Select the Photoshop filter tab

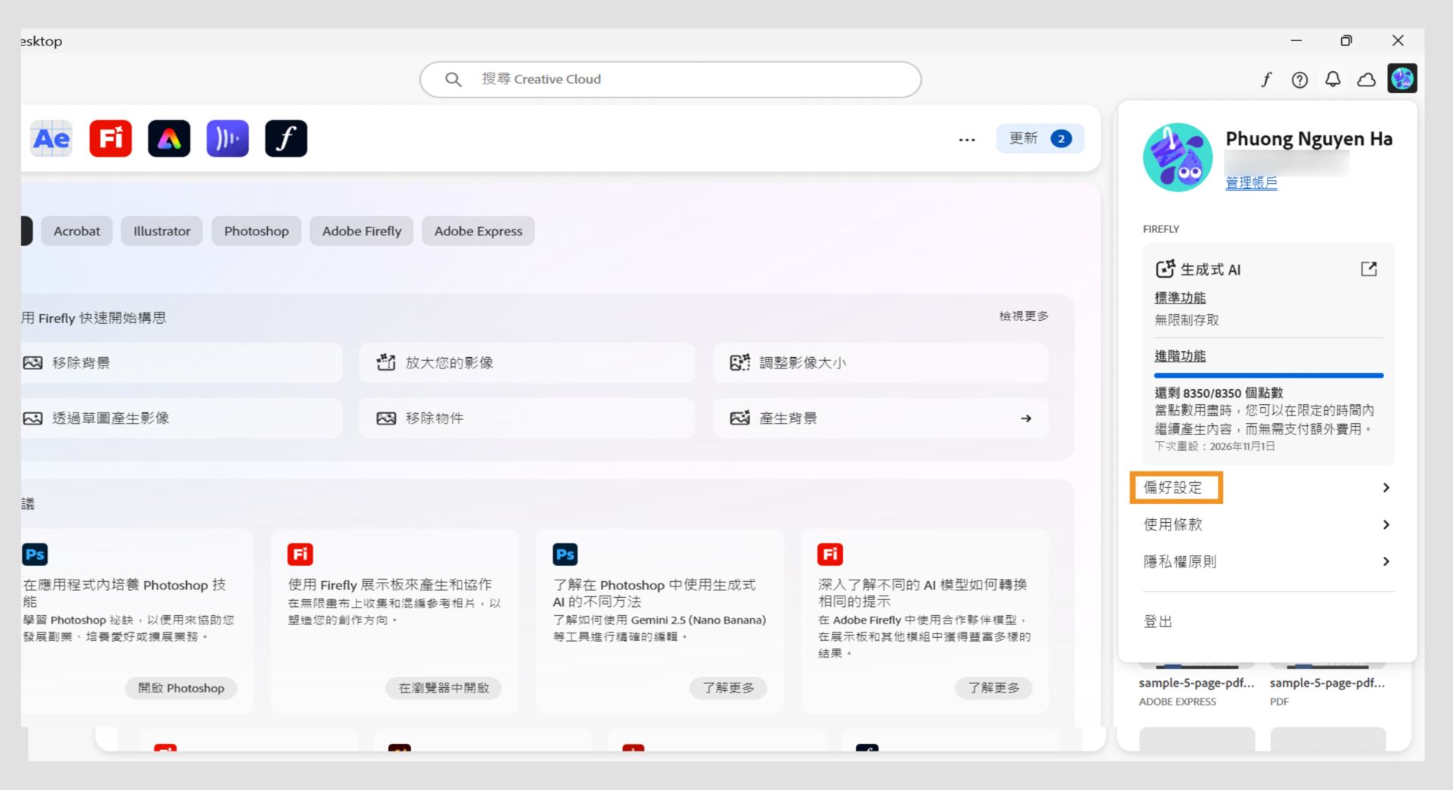click(257, 231)
